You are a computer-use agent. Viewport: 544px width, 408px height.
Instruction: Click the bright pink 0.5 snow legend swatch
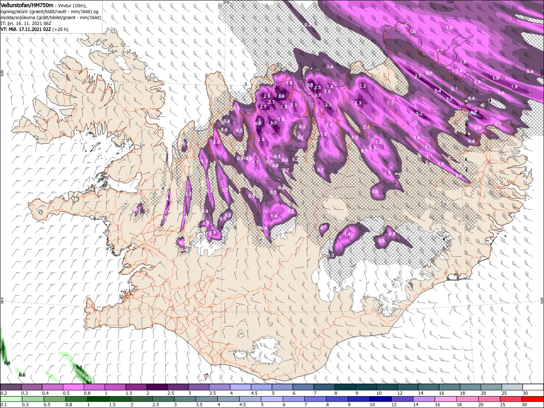click(73, 387)
